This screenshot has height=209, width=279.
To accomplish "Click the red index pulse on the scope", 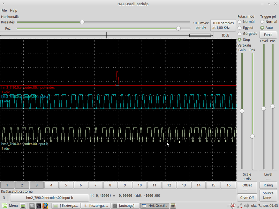I will tap(117, 79).
